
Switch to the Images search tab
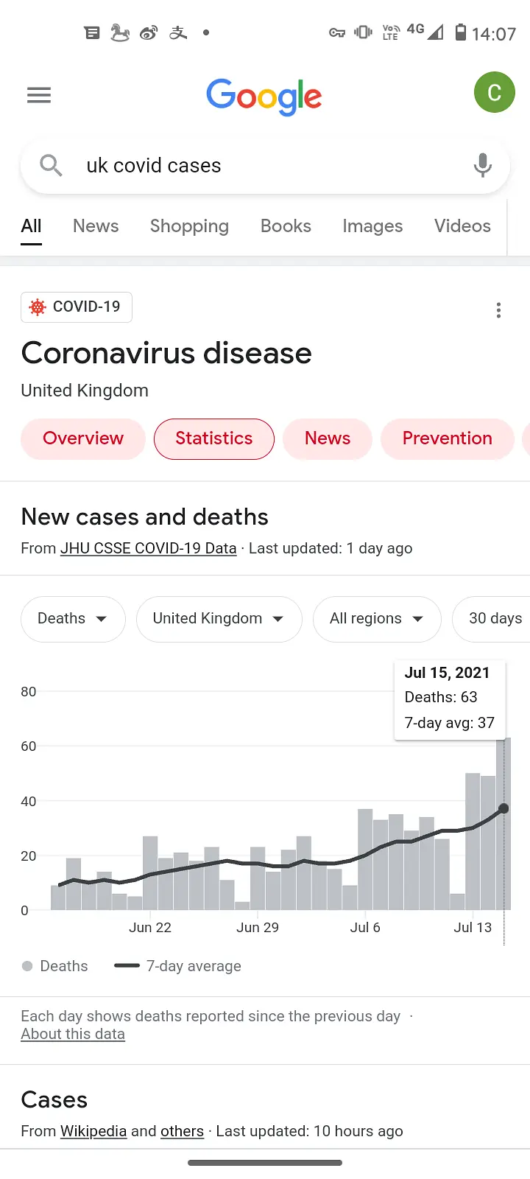point(372,226)
